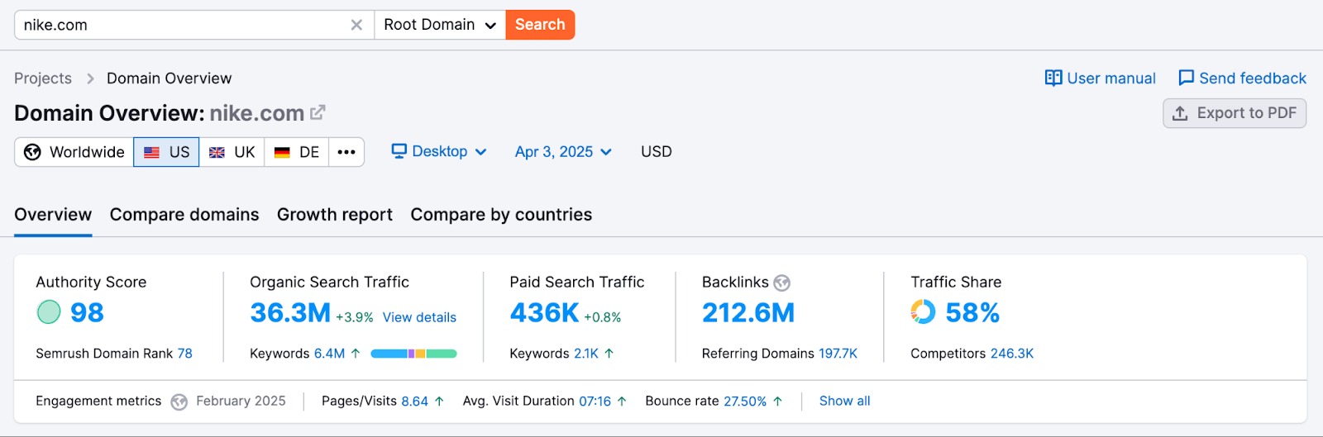
Task: Click the US flag icon
Action: (x=151, y=152)
